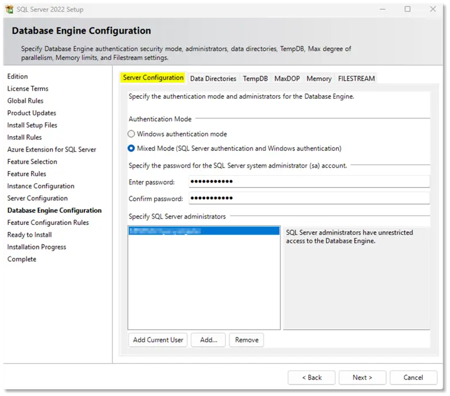Open the Server Configuration tab
This screenshot has height=396, width=450.
(x=153, y=77)
